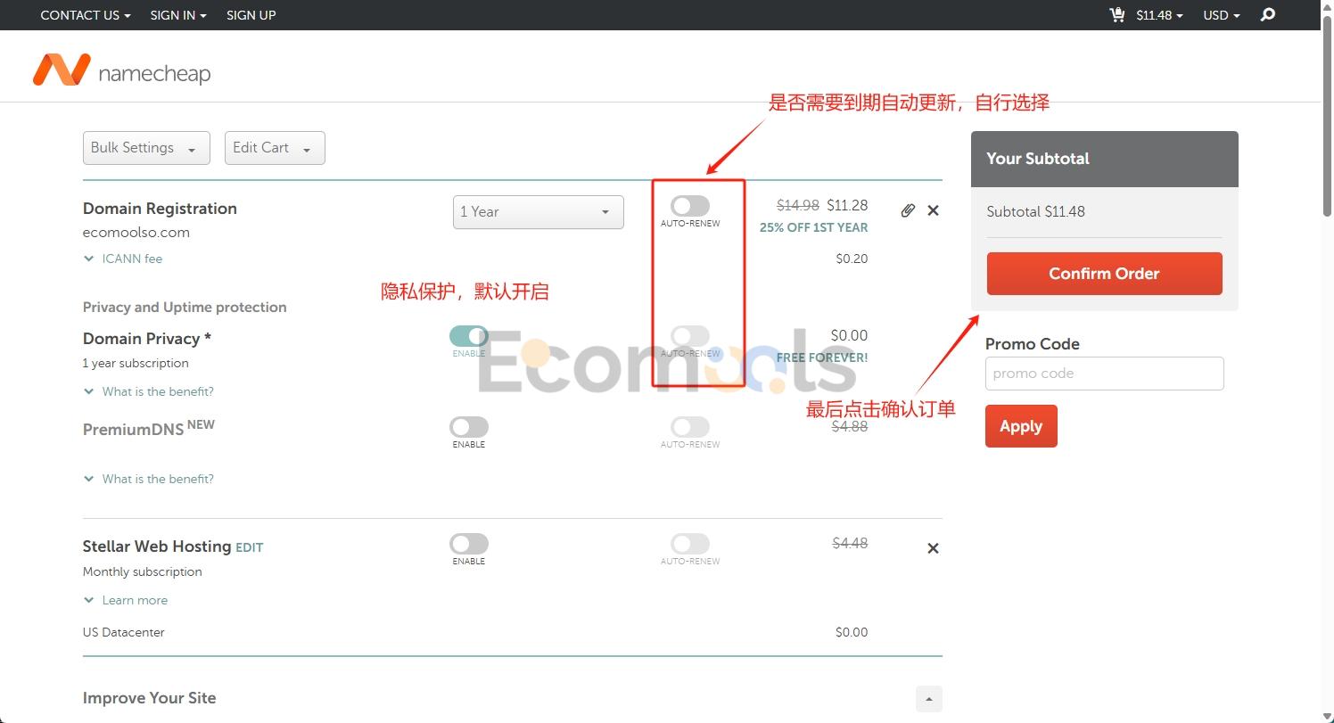
Task: Toggle Domain Registration auto-renew switch
Action: click(x=690, y=206)
